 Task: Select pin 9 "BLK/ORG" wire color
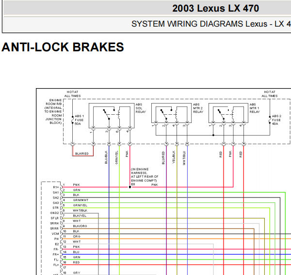tap(80, 226)
